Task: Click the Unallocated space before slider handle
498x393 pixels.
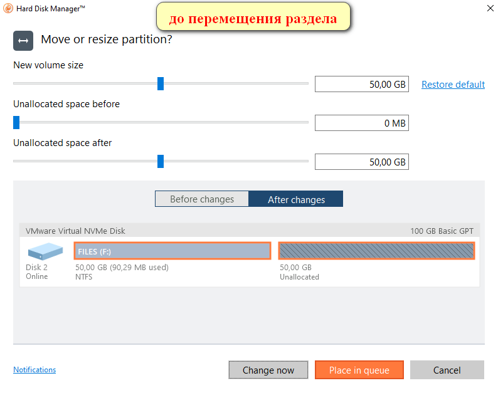Action: pos(16,122)
